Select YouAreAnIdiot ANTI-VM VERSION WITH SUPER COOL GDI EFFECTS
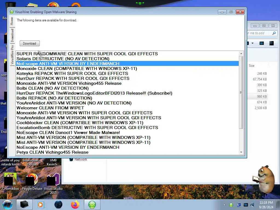 click(x=127, y=118)
